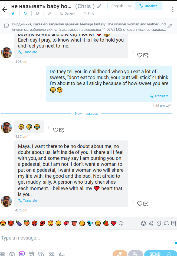Insert the eggplant emoji from the quick bar
Viewport: 177px width, 256px height.
19,223
